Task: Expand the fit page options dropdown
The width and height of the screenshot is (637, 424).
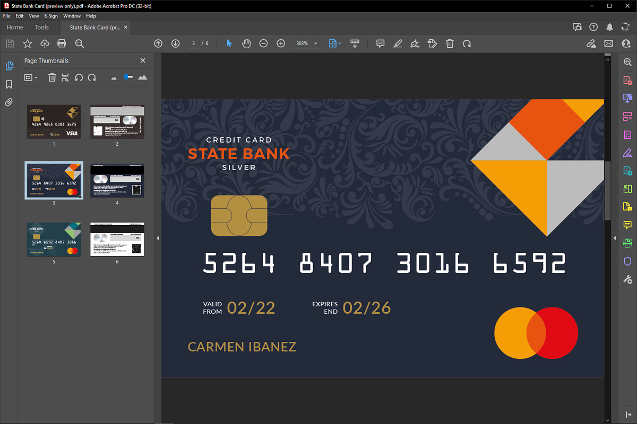Action: [340, 43]
